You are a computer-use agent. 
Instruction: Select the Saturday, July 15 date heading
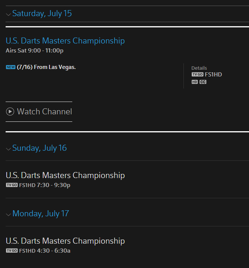(42, 13)
